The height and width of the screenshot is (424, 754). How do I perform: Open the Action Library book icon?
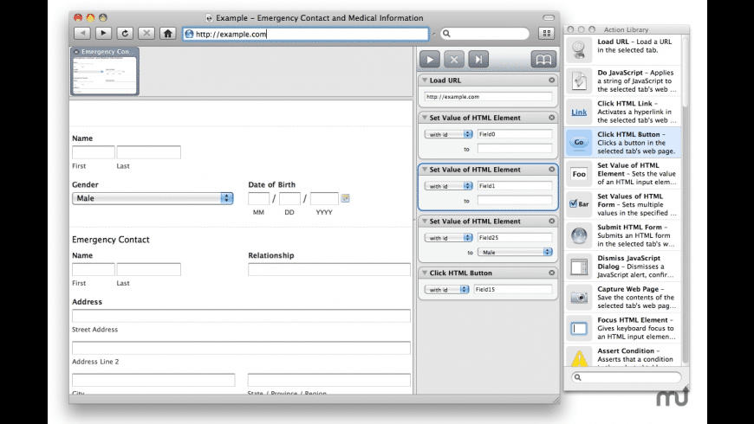[x=543, y=59]
